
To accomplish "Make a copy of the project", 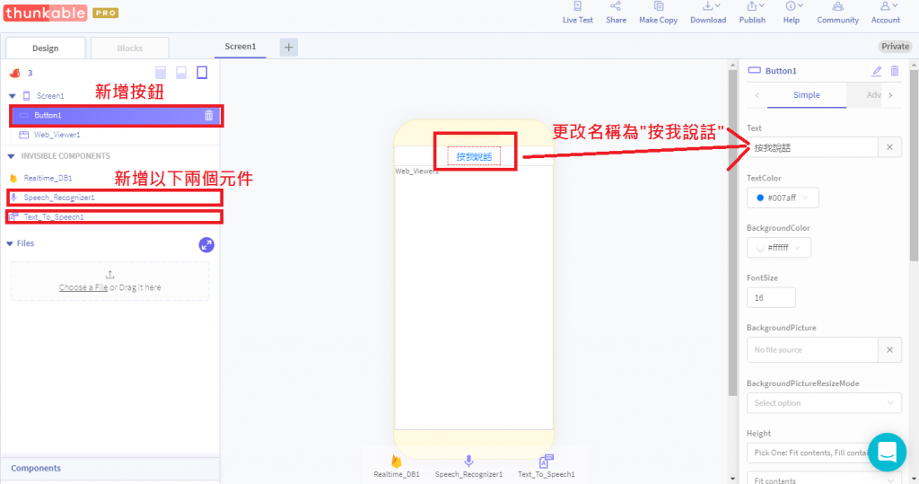I will click(658, 13).
